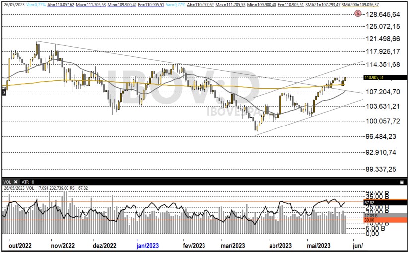Click the 89.337,25 price axis label
Viewport: 409px width, 253px height.
pyautogui.click(x=381, y=169)
